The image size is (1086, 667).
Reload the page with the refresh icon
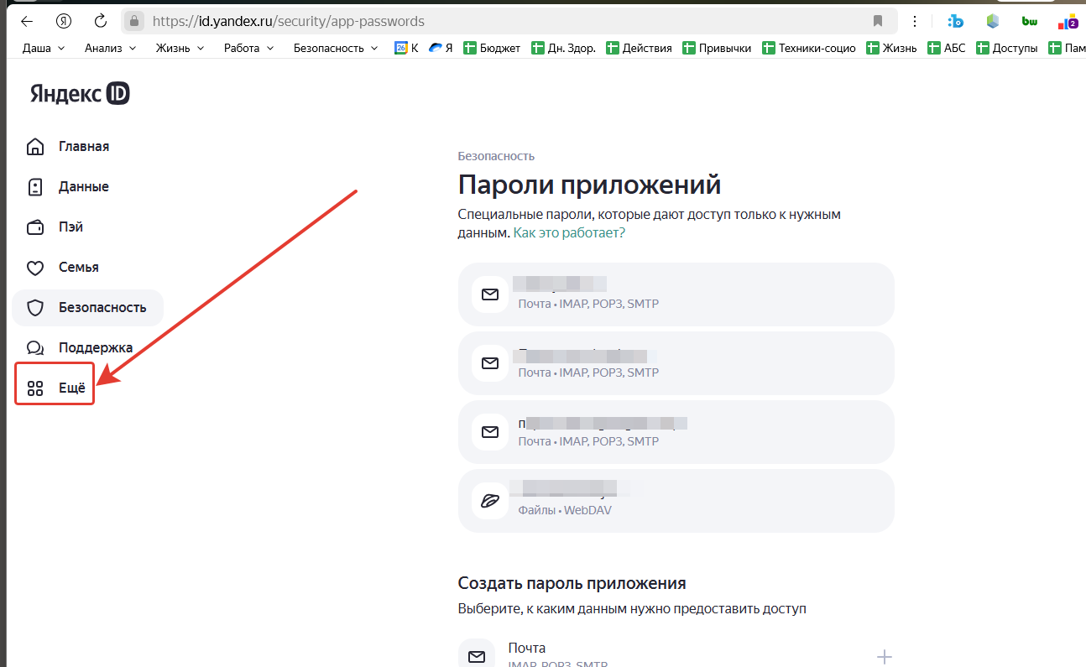pos(101,21)
